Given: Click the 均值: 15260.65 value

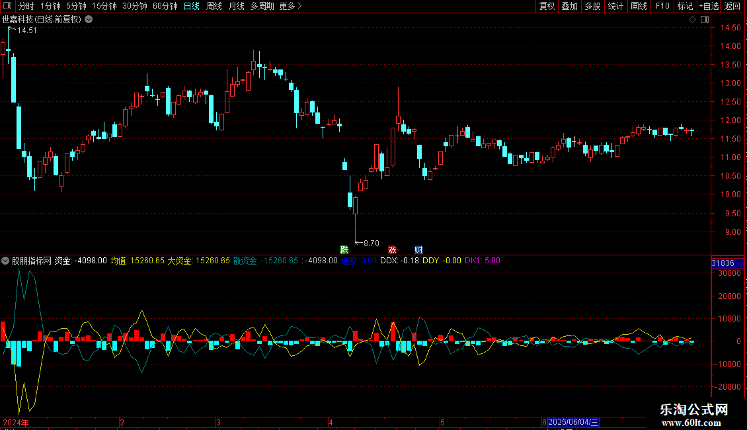Looking at the screenshot, I should (x=138, y=261).
